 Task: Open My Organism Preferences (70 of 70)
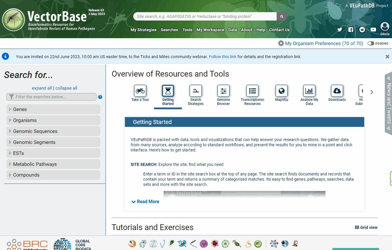click(x=324, y=43)
